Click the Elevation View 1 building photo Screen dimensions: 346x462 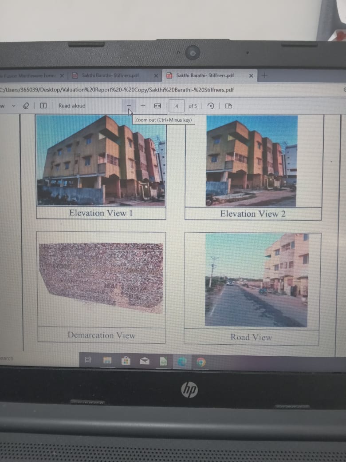click(101, 161)
